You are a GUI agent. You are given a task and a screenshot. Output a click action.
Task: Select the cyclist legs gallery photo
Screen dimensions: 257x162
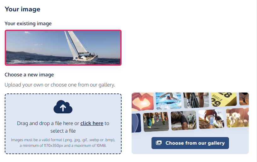click(196, 100)
